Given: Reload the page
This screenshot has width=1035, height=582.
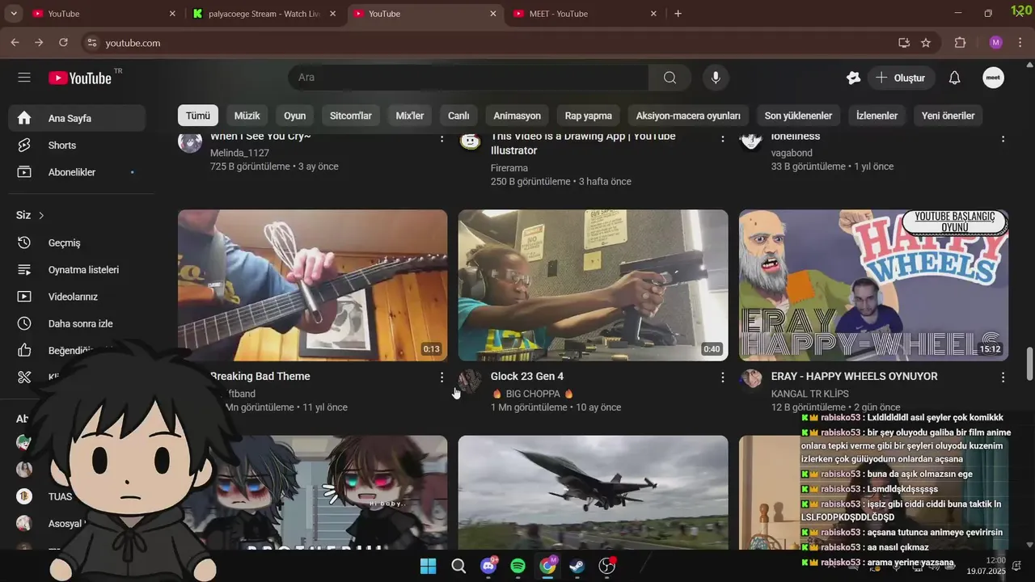Looking at the screenshot, I should (x=64, y=43).
